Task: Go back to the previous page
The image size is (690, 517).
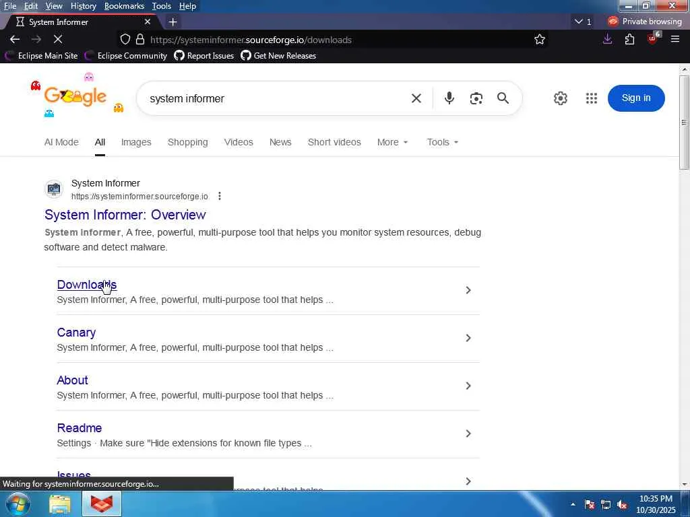Action: [15, 40]
